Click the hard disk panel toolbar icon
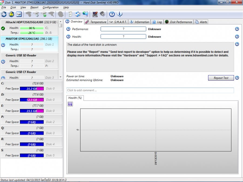Viewport: 243px width, 182px height. (19, 14)
